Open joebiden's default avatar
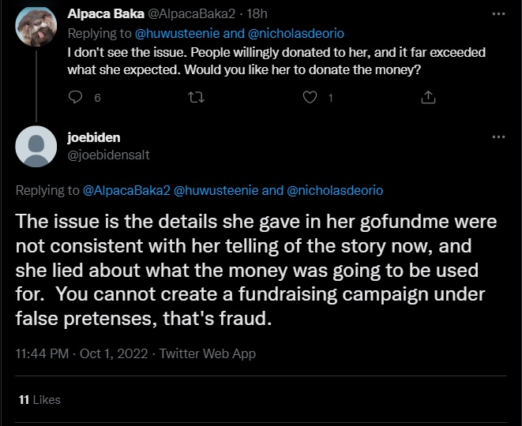The width and height of the screenshot is (522, 426). [x=36, y=146]
